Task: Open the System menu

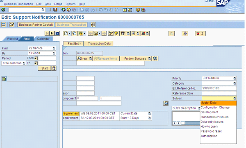Action: point(71,4)
